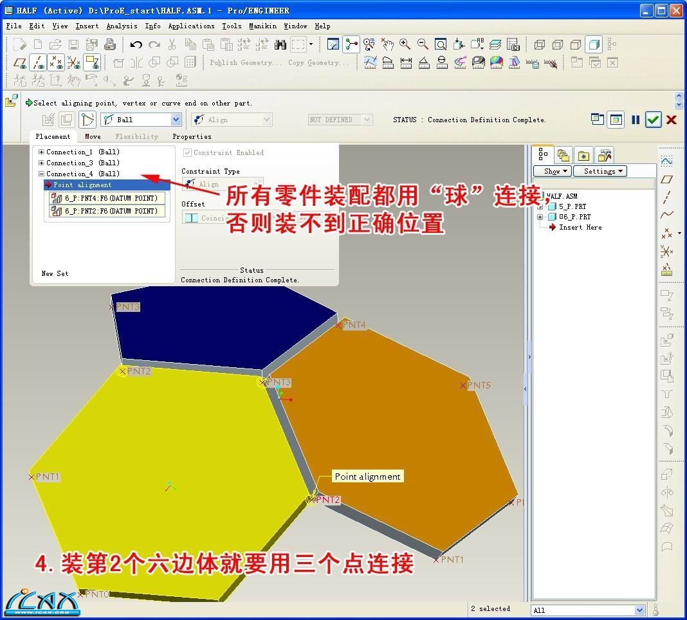Expand Connection_3 (Ball) node
Screen dimensions: 687x620
(x=41, y=163)
